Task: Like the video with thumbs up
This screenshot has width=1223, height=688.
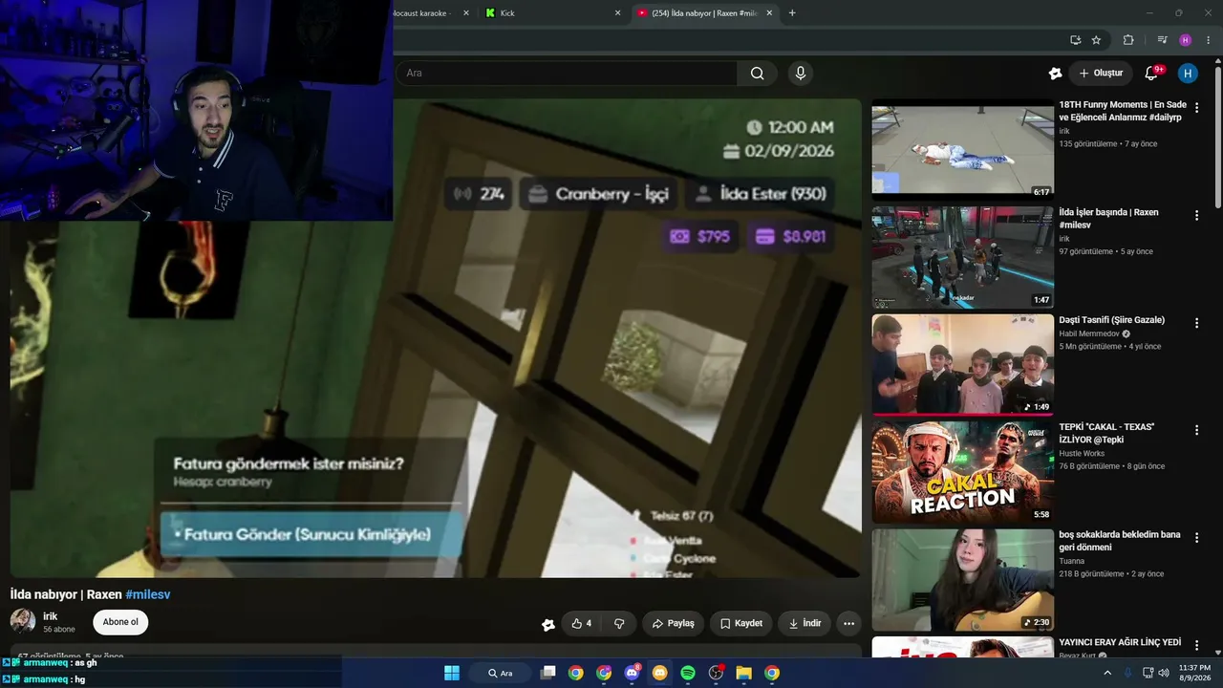Action: pos(582,624)
